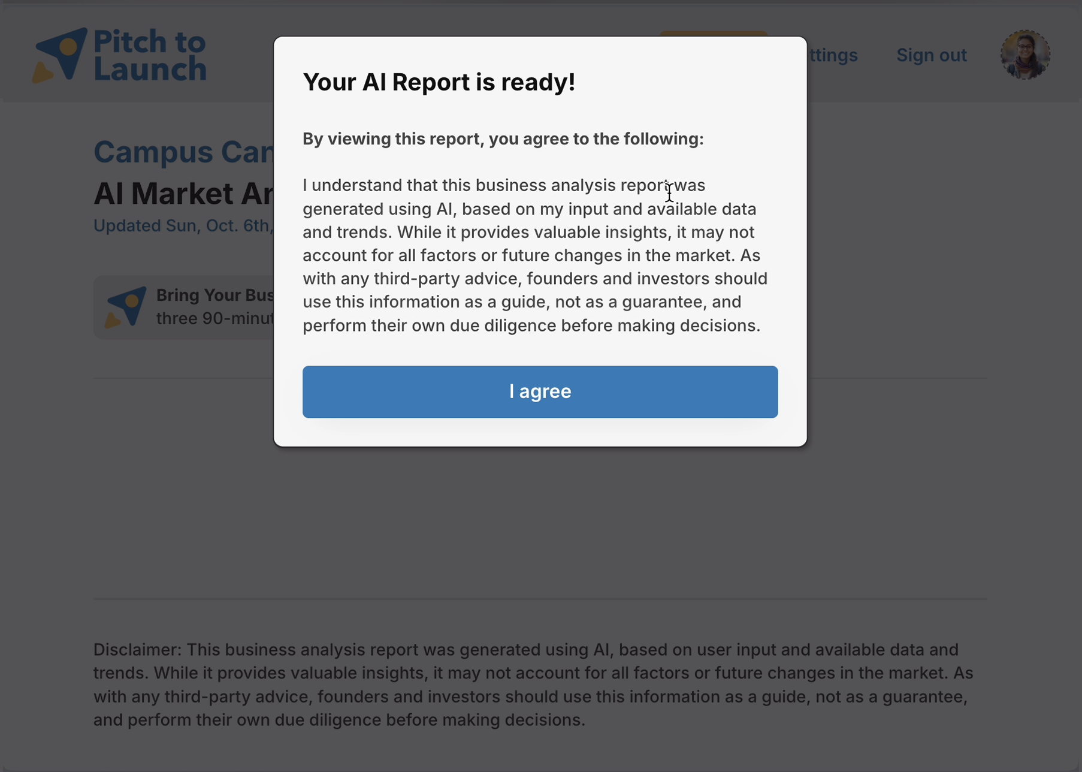
Task: Click the Disclaimer paragraph at page bottom
Action: point(533,684)
